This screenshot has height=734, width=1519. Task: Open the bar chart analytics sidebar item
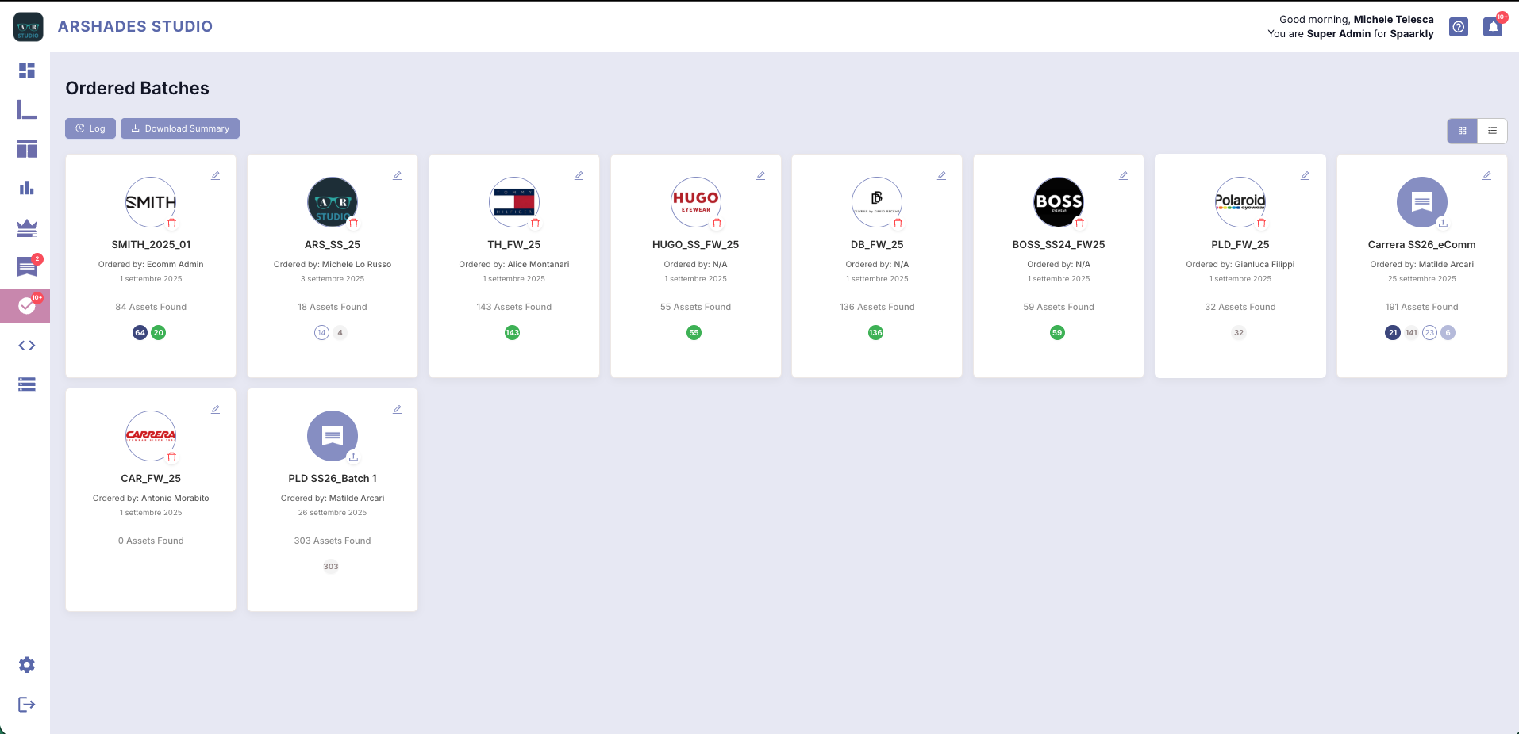click(27, 189)
